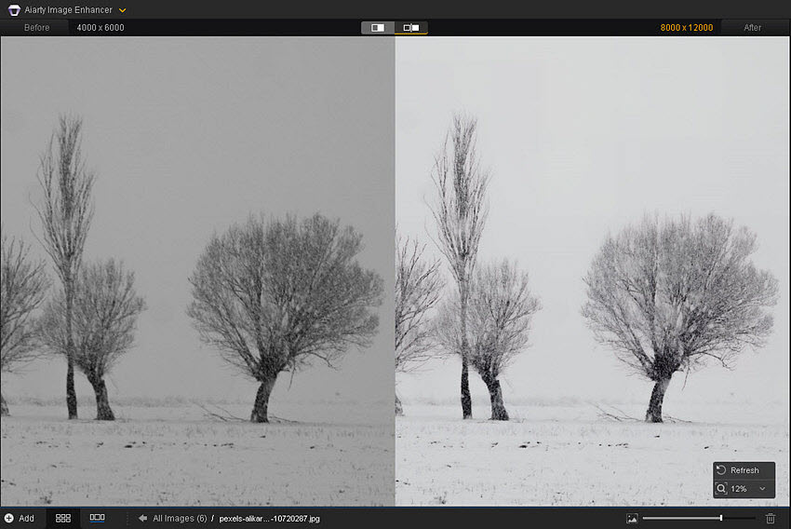Viewport: 791px width, 529px height.
Task: Switch to overlay split comparison view
Action: click(x=378, y=28)
